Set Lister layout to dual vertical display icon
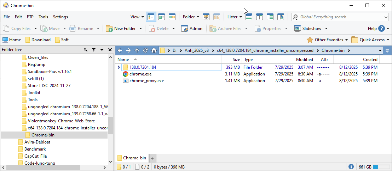This screenshot has width=392, height=171. 259,17
